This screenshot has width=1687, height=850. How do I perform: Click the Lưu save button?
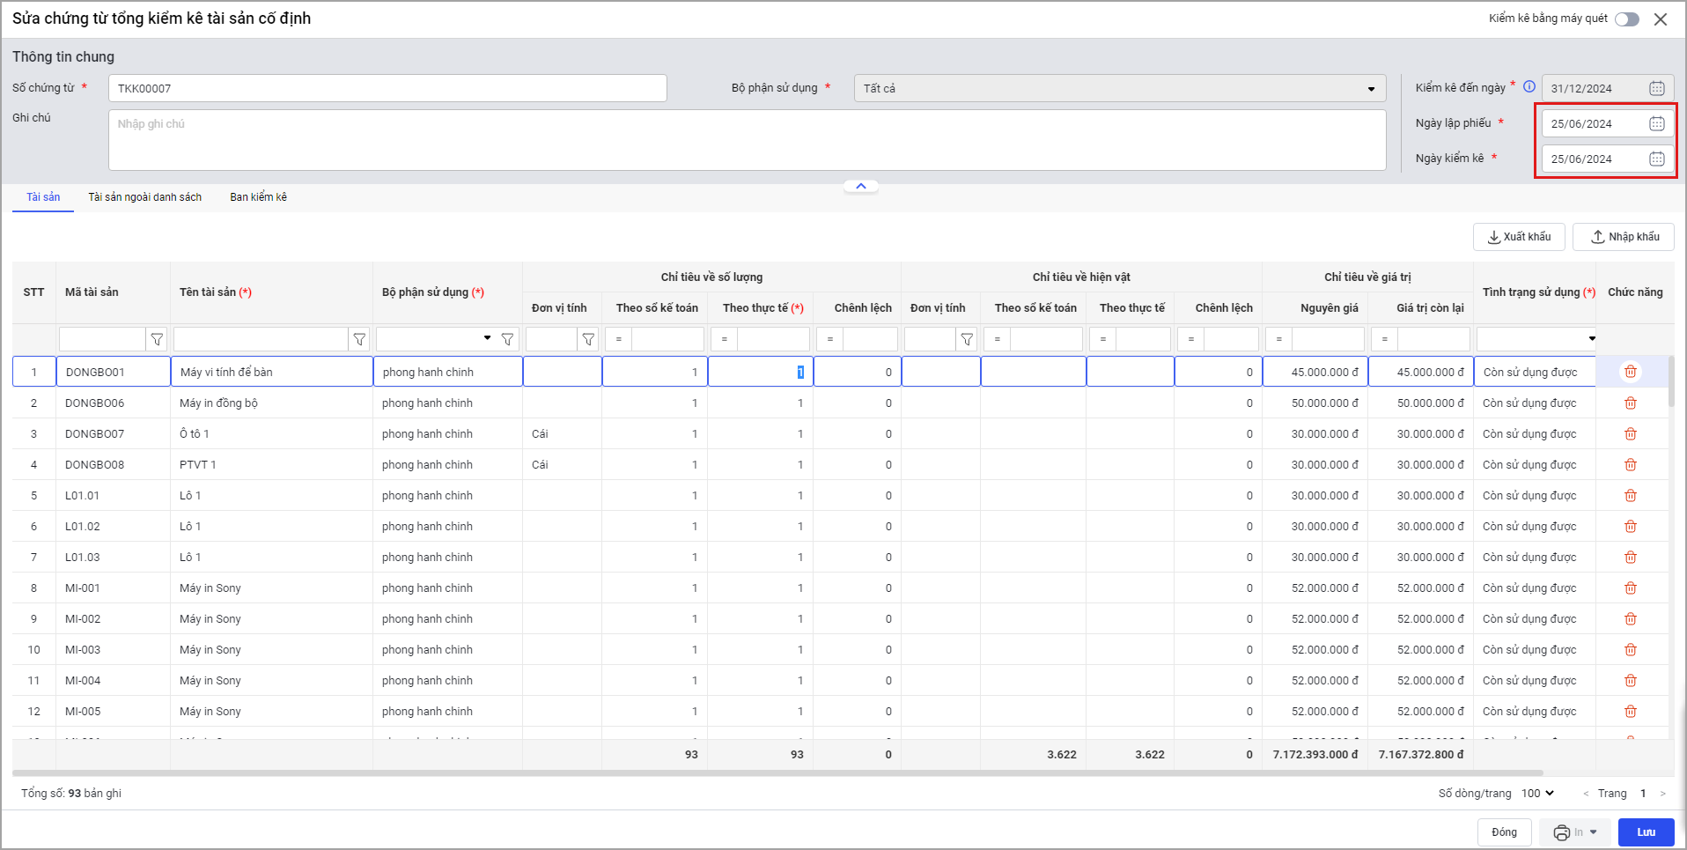1645,832
